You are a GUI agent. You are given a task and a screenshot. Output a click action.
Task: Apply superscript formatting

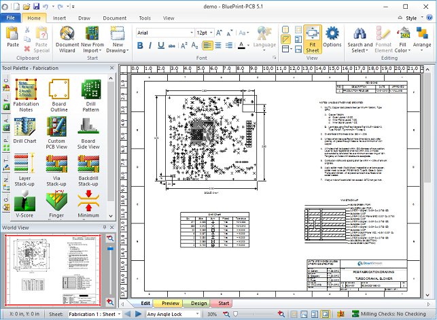pyautogui.click(x=184, y=46)
